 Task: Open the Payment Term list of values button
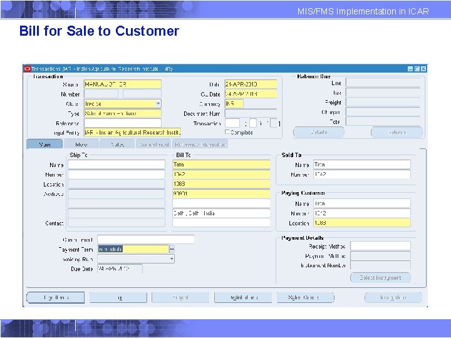[x=172, y=249]
